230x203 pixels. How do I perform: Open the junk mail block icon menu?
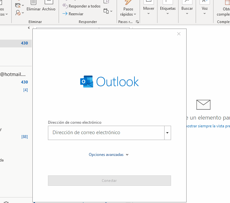tap(19, 13)
